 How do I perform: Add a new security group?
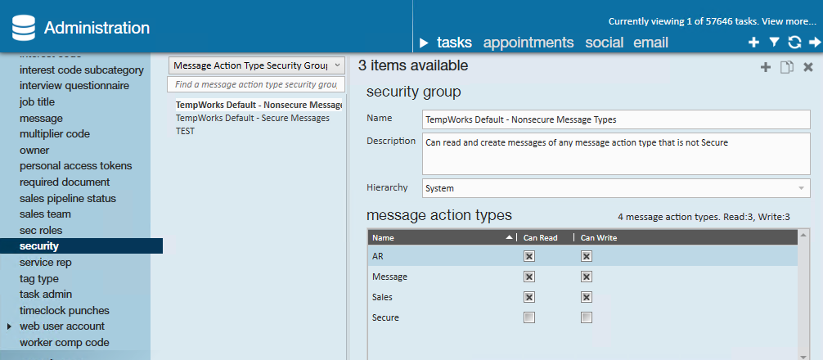(x=766, y=67)
